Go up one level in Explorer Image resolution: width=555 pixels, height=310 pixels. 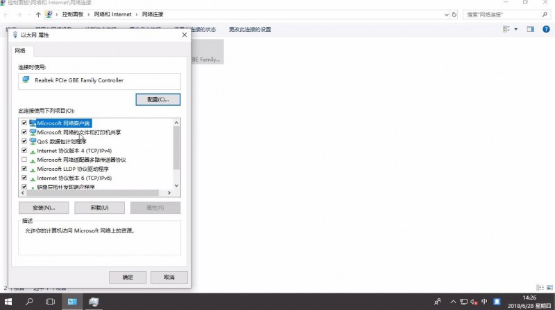pyautogui.click(x=38, y=15)
